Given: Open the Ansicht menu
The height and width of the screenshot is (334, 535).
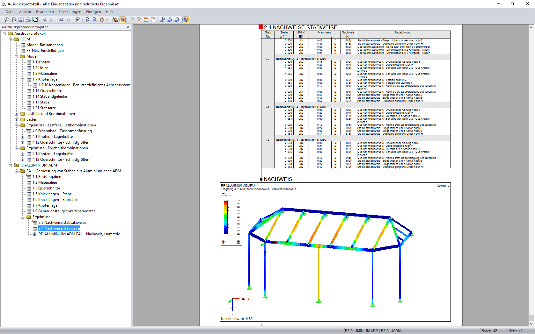Looking at the screenshot, I should click(25, 12).
